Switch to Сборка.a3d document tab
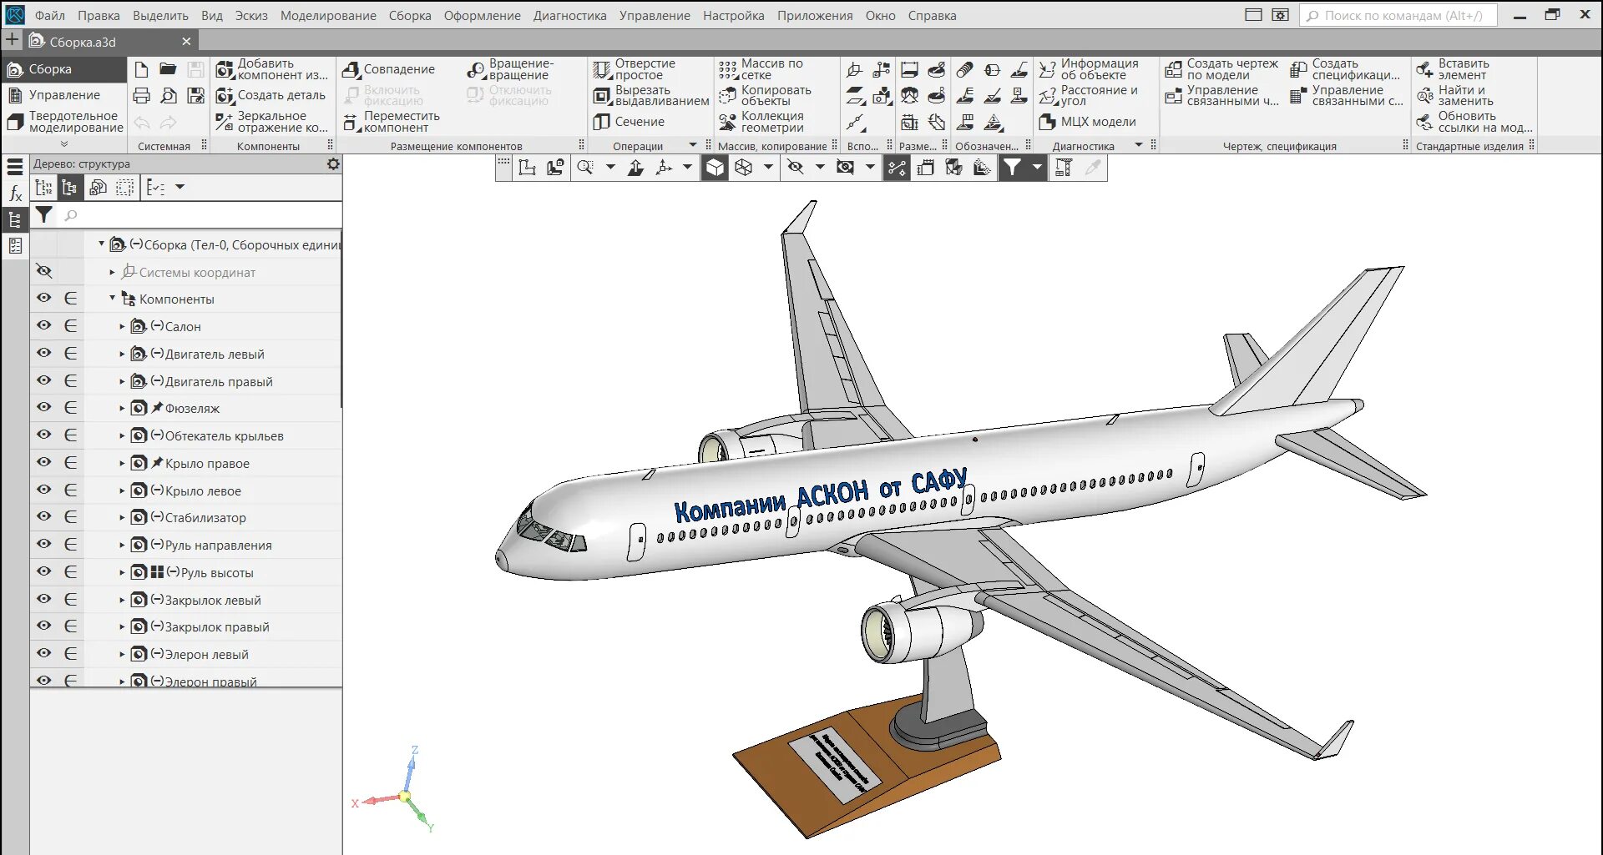Screen dimensions: 1603x855 click(109, 42)
